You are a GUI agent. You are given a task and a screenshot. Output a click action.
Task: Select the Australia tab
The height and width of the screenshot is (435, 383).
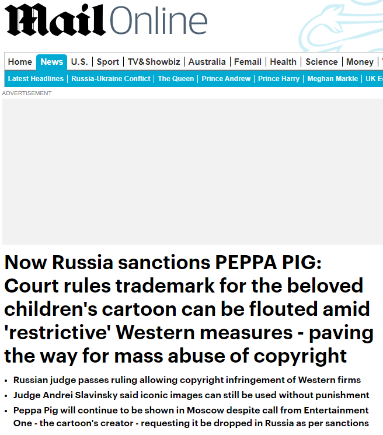coord(207,62)
